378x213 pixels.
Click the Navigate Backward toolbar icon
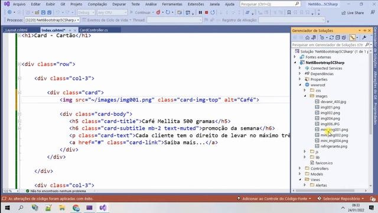point(9,12)
